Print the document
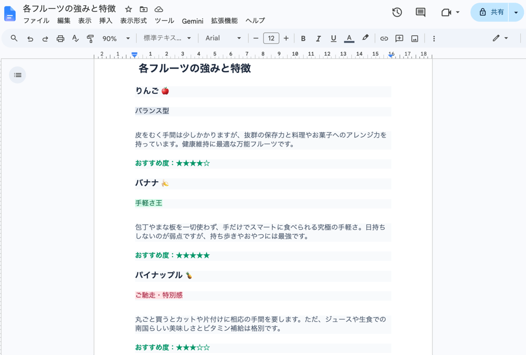The width and height of the screenshot is (526, 355). point(60,38)
